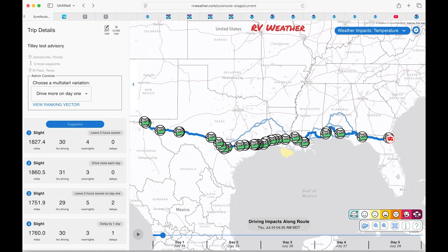Reload the page
The height and width of the screenshot is (252, 448).
302,6
